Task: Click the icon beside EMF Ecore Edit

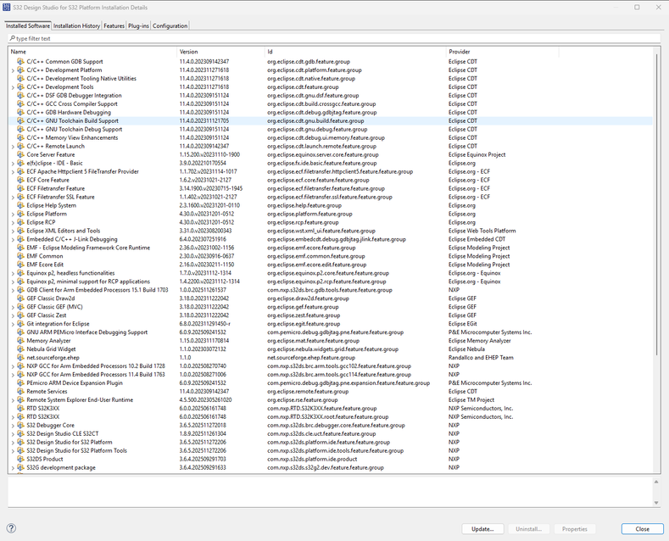Action: [x=20, y=265]
